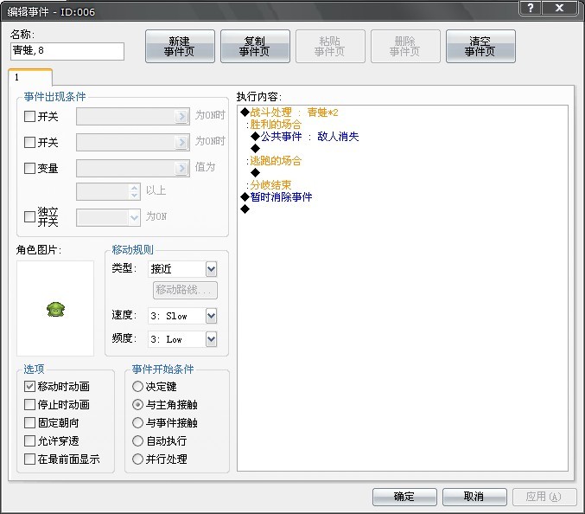Screen dimensions: 585x514
Task: Select the last empty diamond command line
Action: (245, 209)
